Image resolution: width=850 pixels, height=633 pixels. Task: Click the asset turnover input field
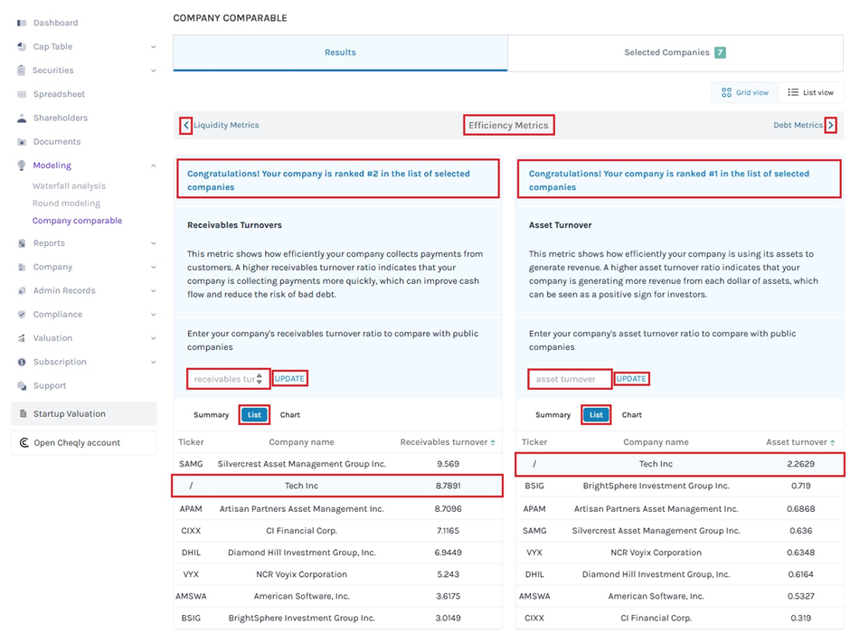(570, 379)
